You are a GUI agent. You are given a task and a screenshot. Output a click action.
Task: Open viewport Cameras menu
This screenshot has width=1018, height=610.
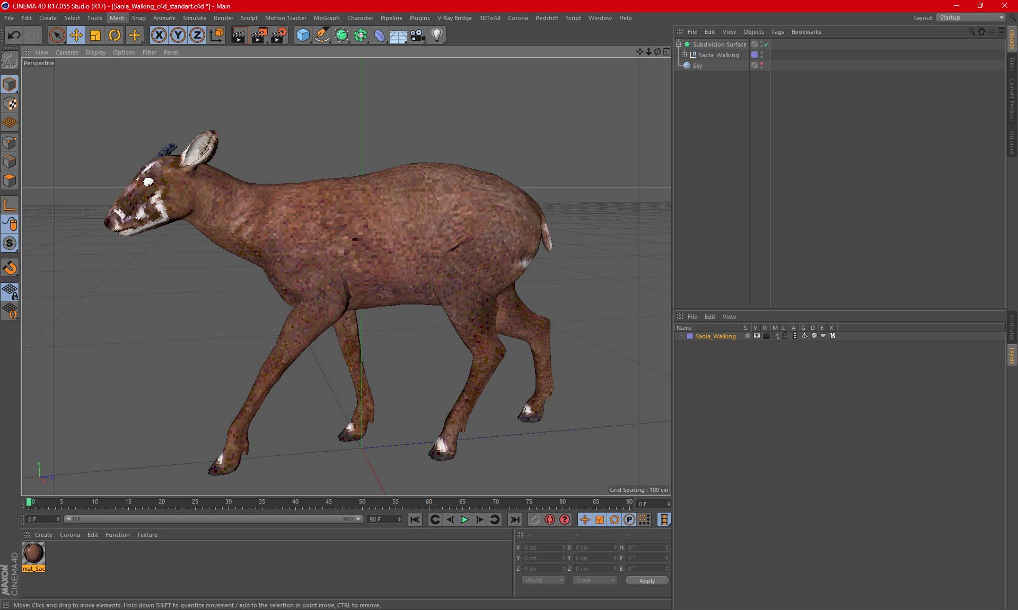pyautogui.click(x=67, y=52)
